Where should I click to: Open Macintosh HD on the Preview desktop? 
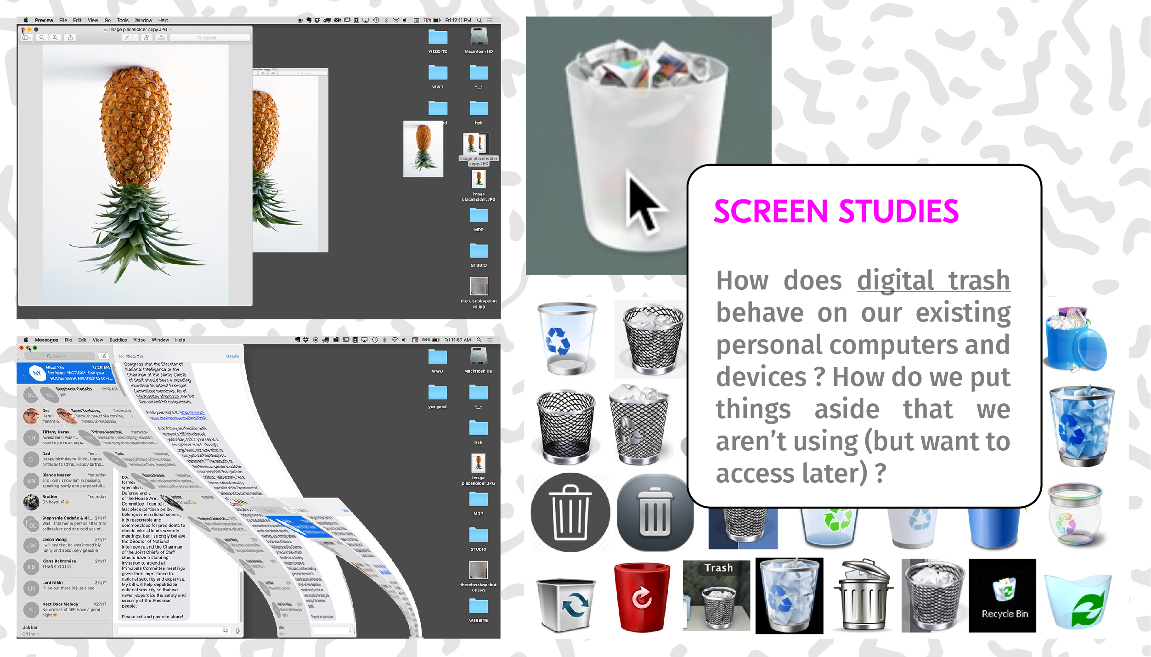point(479,40)
